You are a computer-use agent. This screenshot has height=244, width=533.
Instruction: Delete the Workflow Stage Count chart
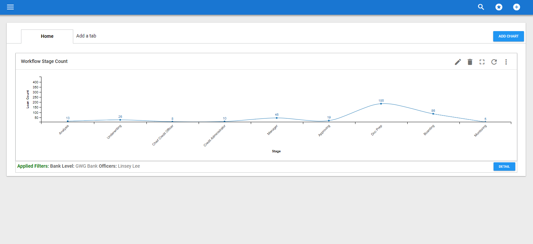[x=470, y=62]
